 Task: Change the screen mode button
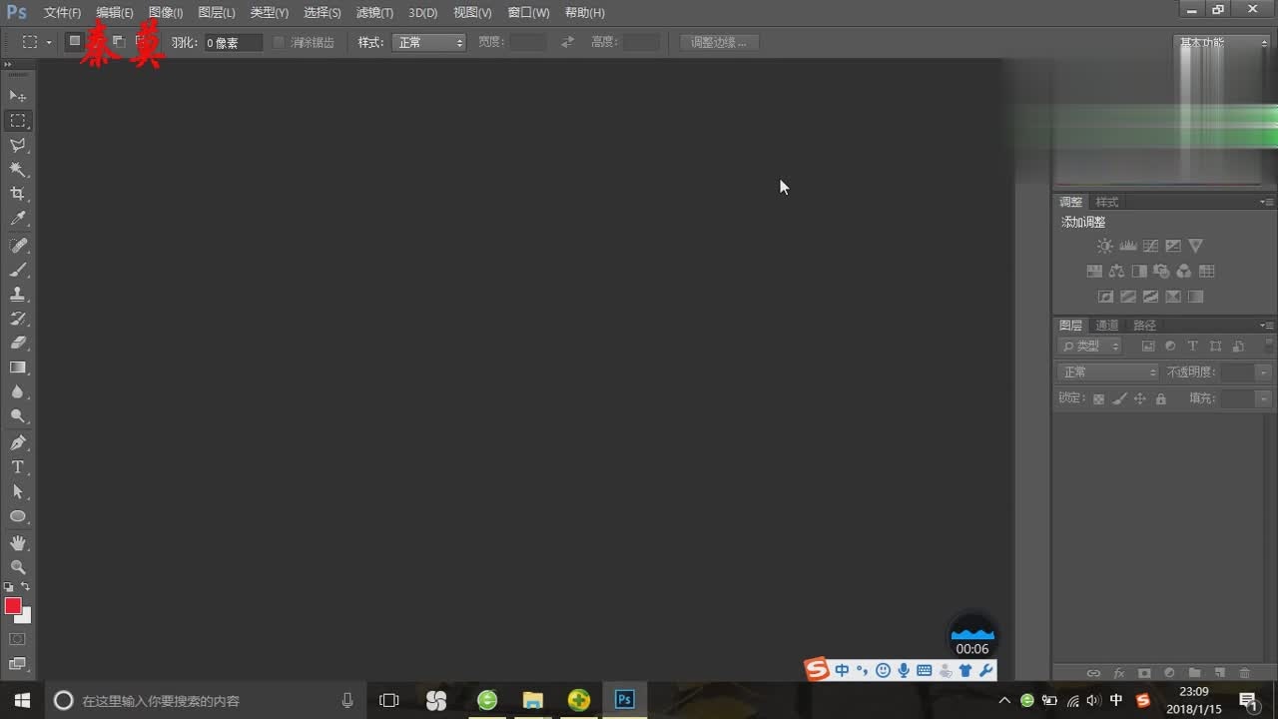(x=18, y=663)
